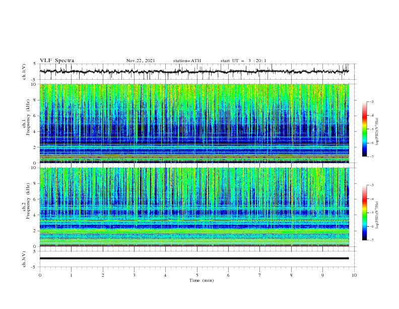The height and width of the screenshot is (309, 399).
Task: Click the ch.1 color bar "log(PSD)(V²/Hz)" label
Action: [x=377, y=132]
